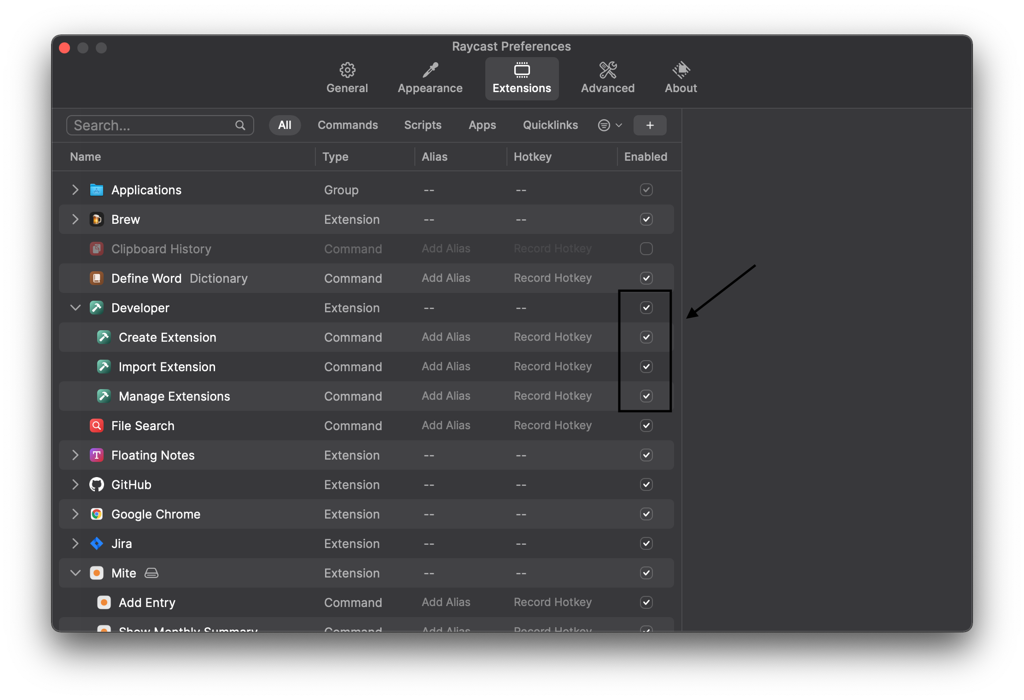Add an alias for Import Extension

click(x=446, y=367)
